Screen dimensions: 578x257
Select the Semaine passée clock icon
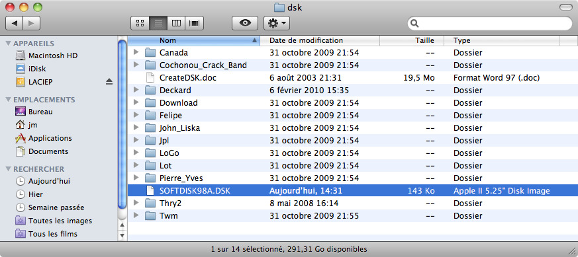point(21,207)
